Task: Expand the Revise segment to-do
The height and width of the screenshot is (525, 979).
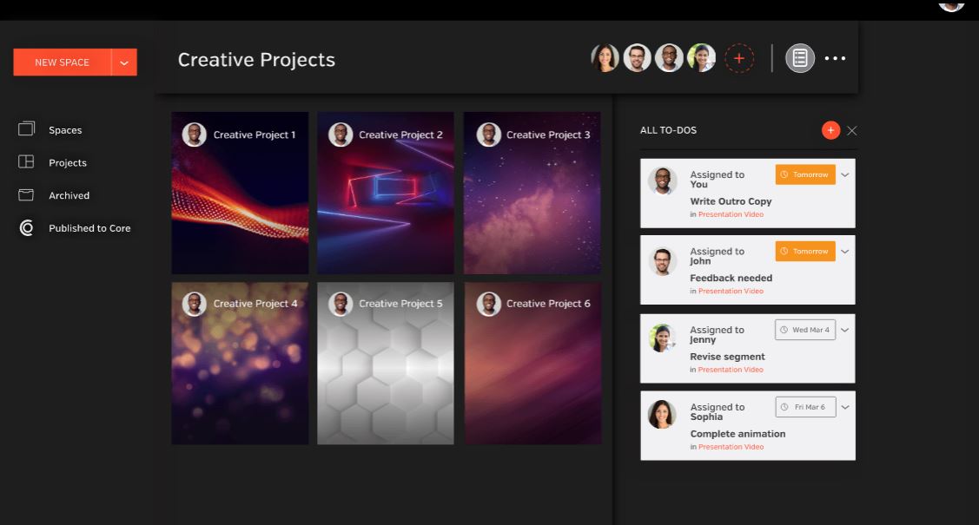Action: point(844,330)
